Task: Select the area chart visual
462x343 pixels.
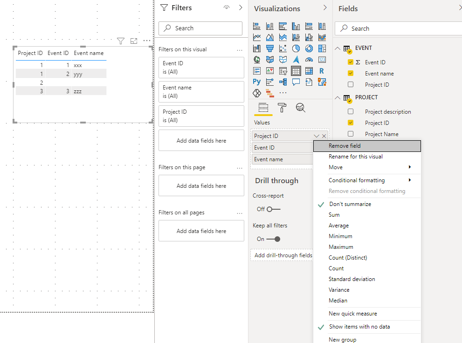Action: point(269,37)
